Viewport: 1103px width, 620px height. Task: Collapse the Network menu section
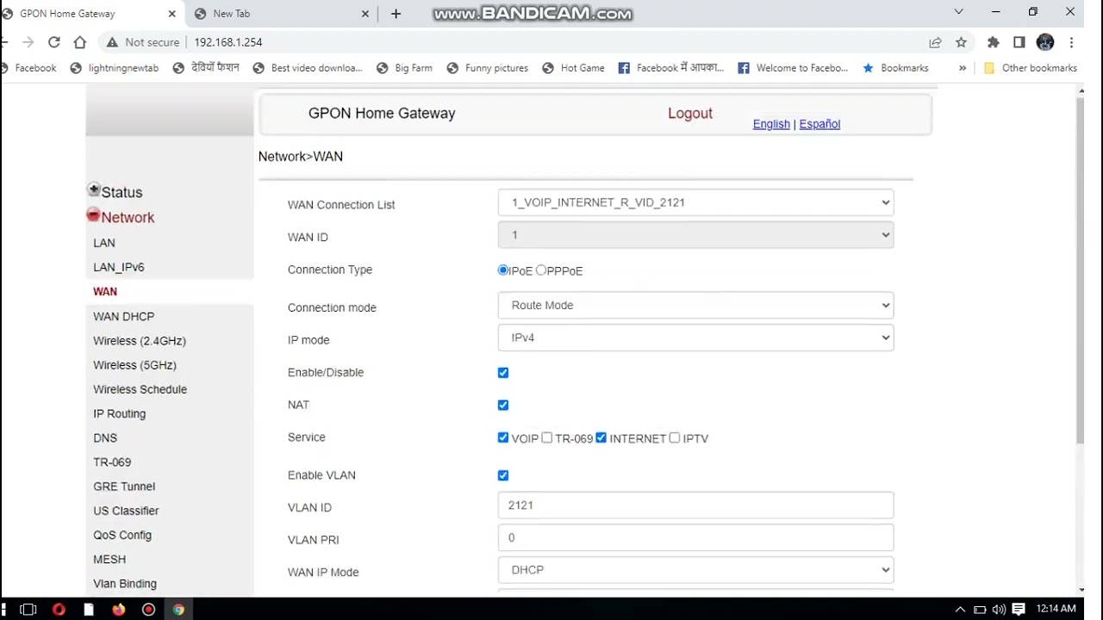tap(121, 217)
